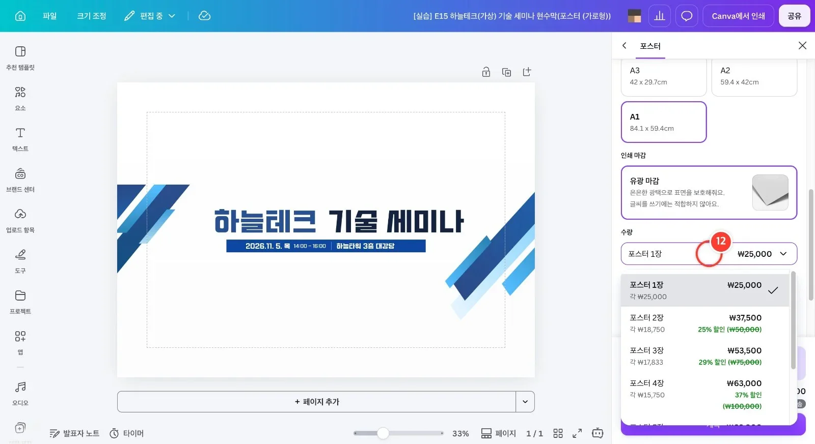The height and width of the screenshot is (444, 815).
Task: Choose 포스터 1장 ₩25,000 option
Action: pos(705,290)
